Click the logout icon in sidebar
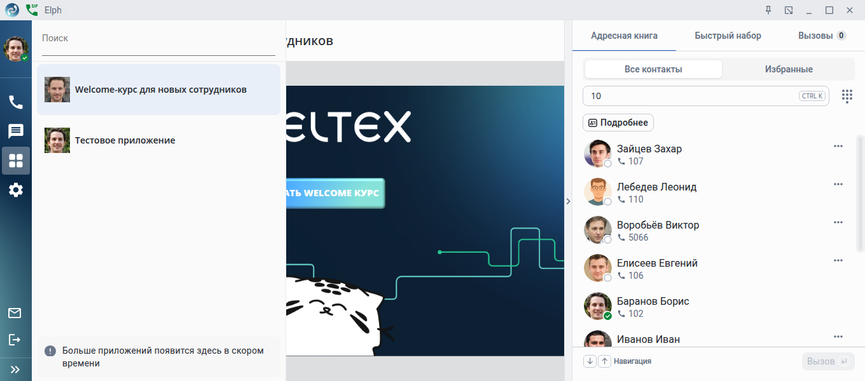This screenshot has width=865, height=381. tap(15, 340)
